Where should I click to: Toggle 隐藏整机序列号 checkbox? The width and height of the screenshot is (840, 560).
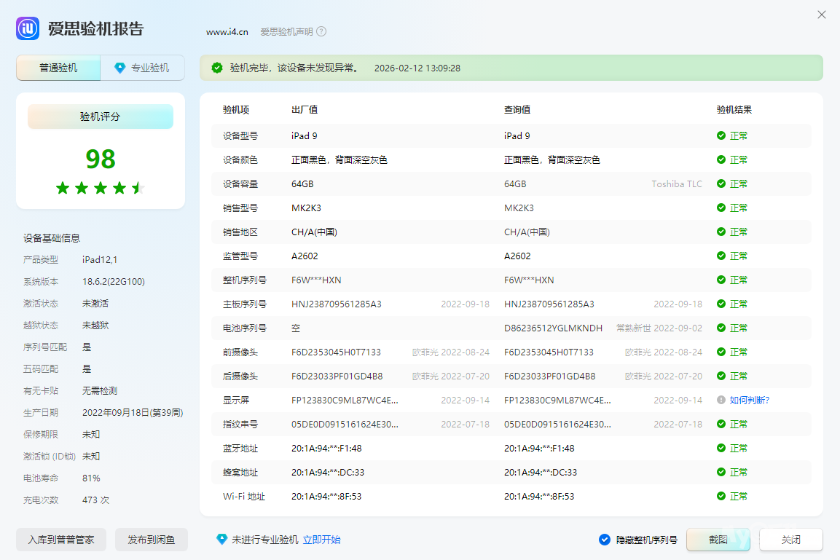605,540
